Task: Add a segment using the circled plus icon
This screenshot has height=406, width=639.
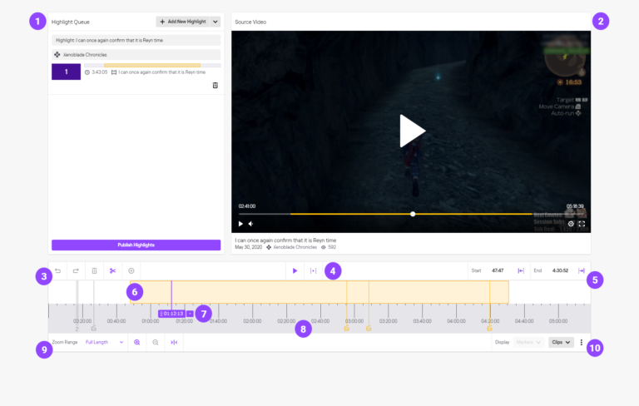Action: [x=131, y=271]
